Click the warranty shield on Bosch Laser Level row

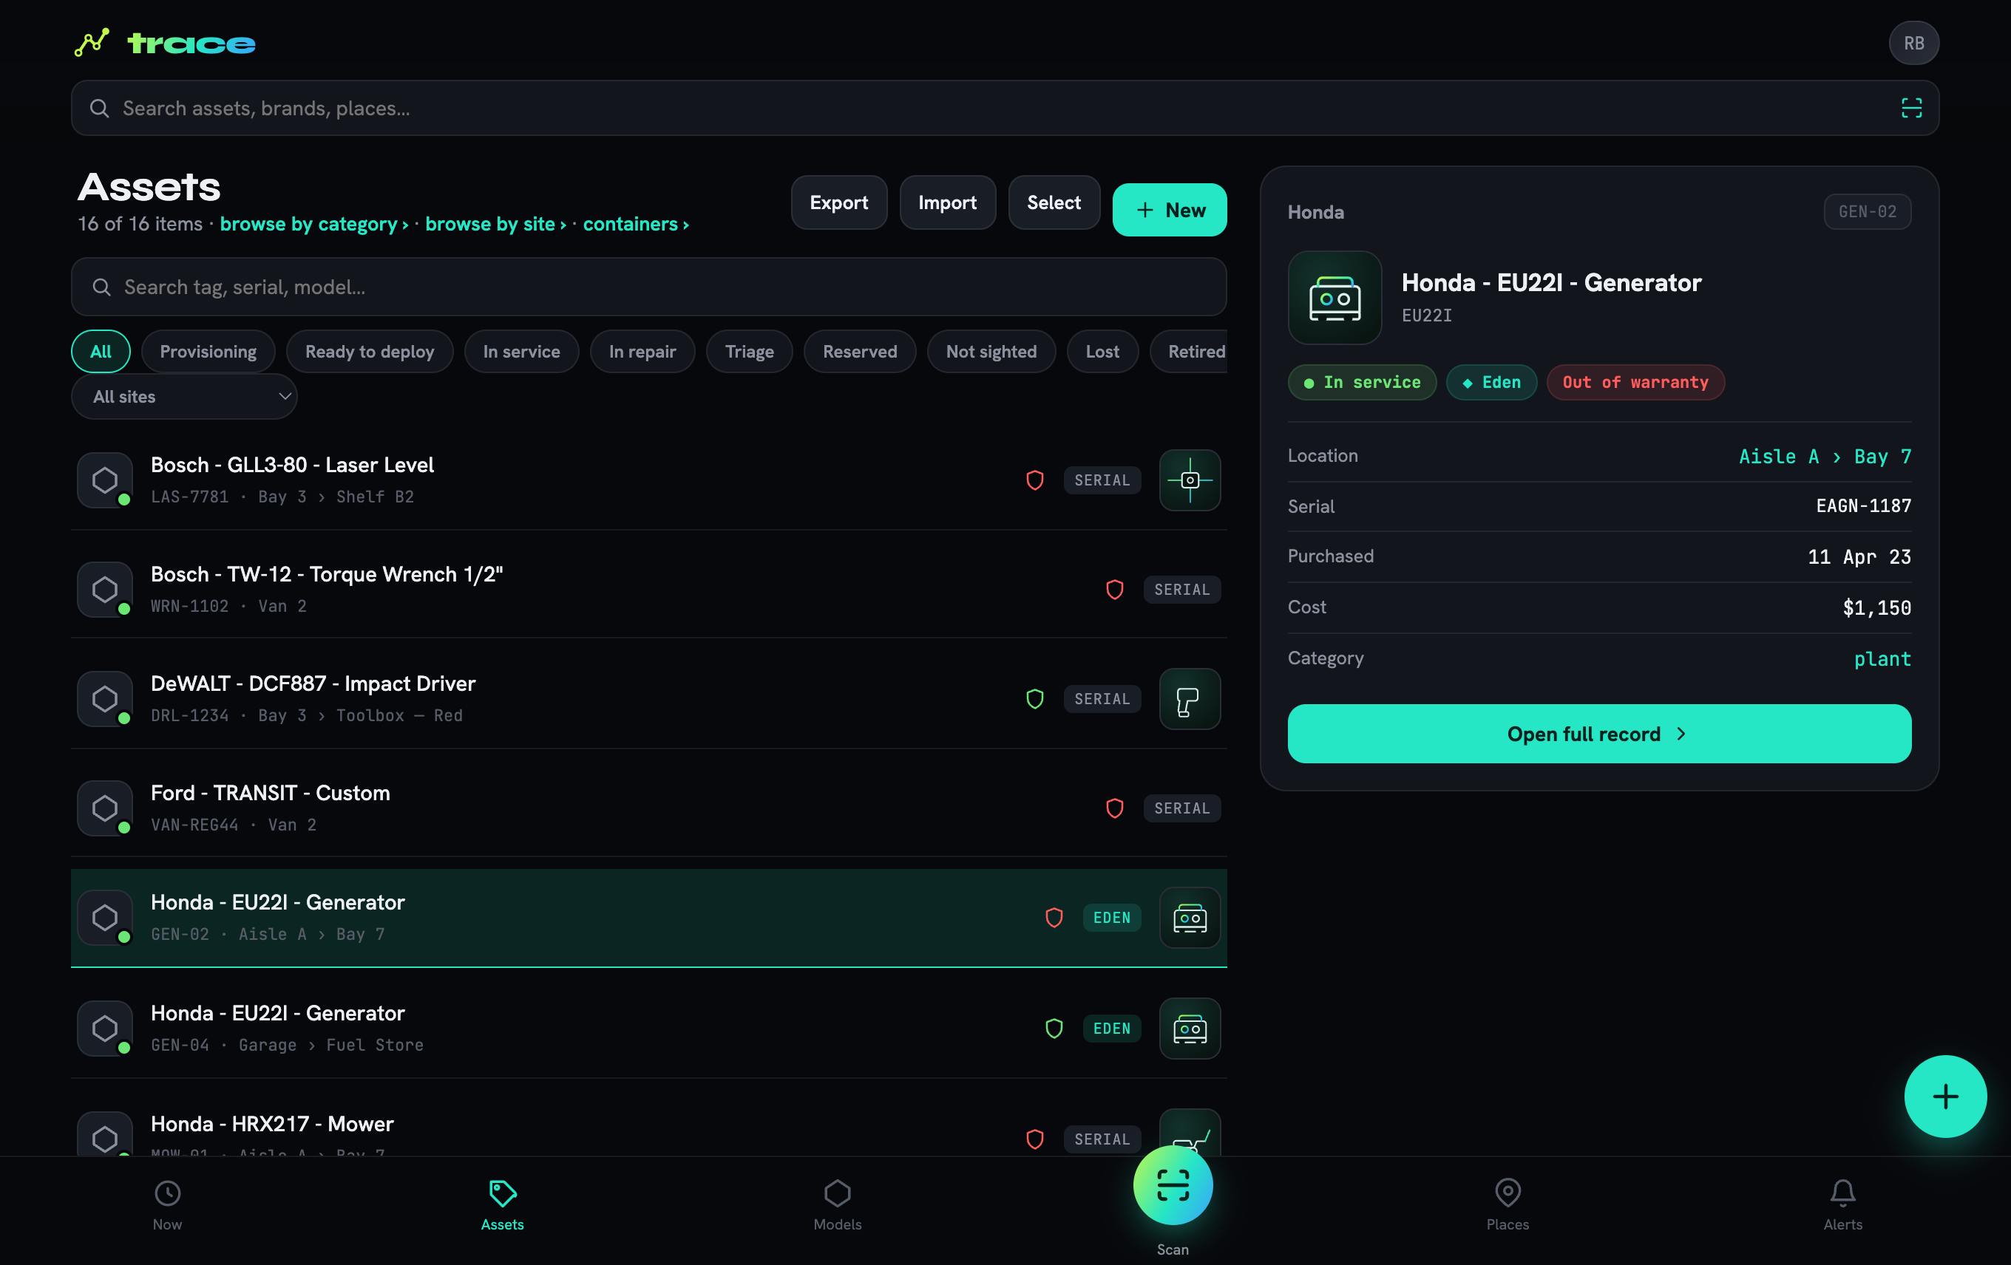pyautogui.click(x=1035, y=480)
